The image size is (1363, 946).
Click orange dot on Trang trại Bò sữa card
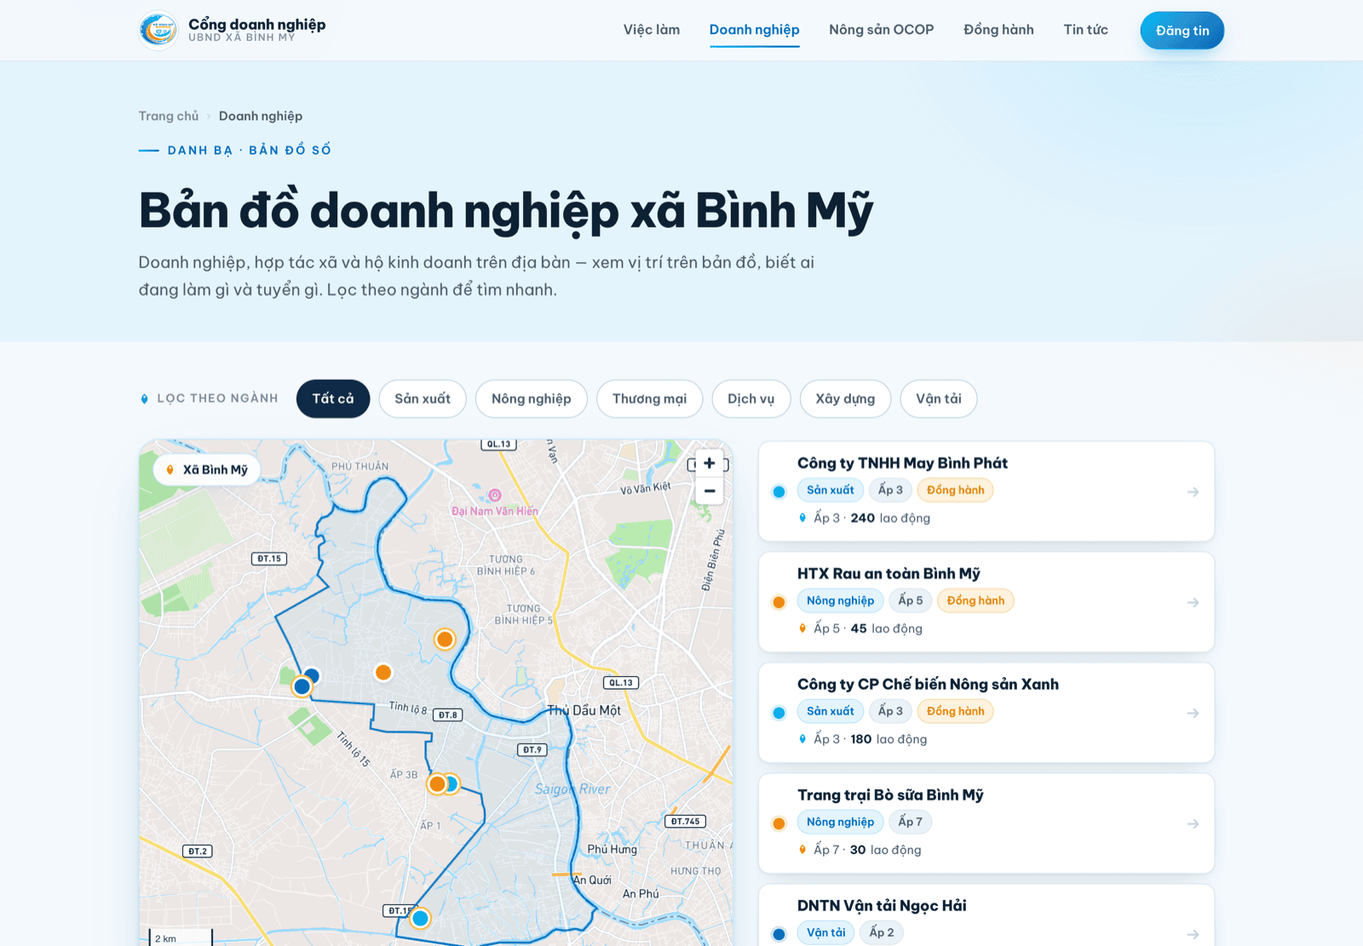[x=779, y=824]
